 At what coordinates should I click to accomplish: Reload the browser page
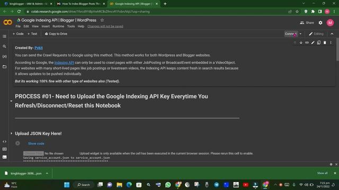tap(19, 12)
